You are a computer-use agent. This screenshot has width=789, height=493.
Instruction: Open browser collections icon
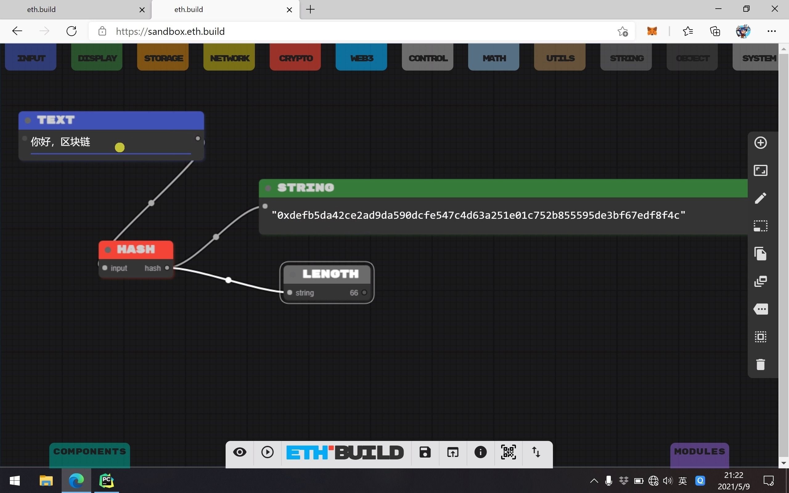click(715, 31)
